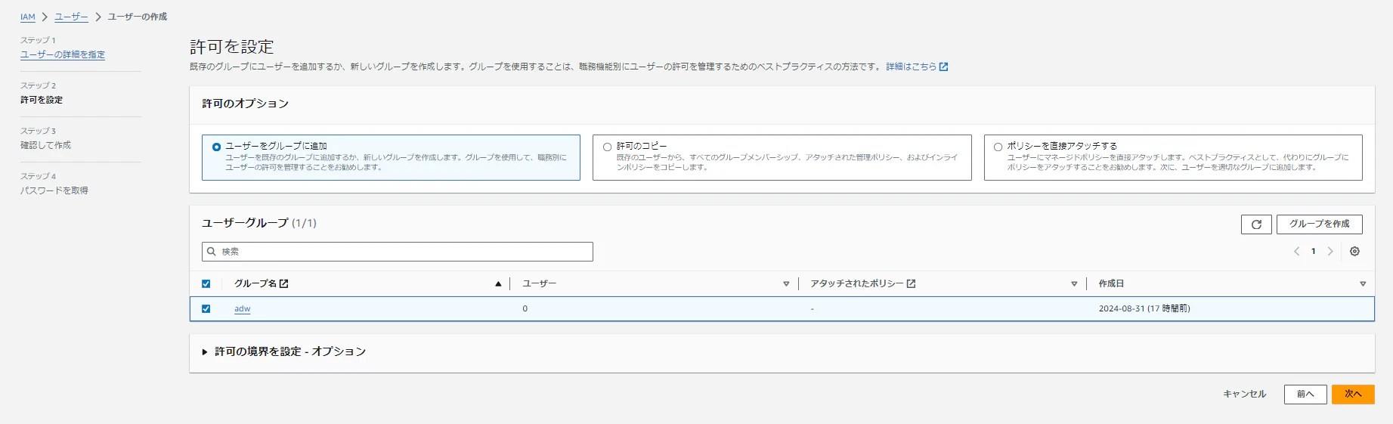
Task: Click the search magnifier icon
Action: 212,252
